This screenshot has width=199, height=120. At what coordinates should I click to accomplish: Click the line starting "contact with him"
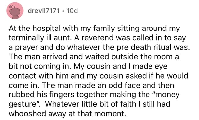[x=98, y=76]
